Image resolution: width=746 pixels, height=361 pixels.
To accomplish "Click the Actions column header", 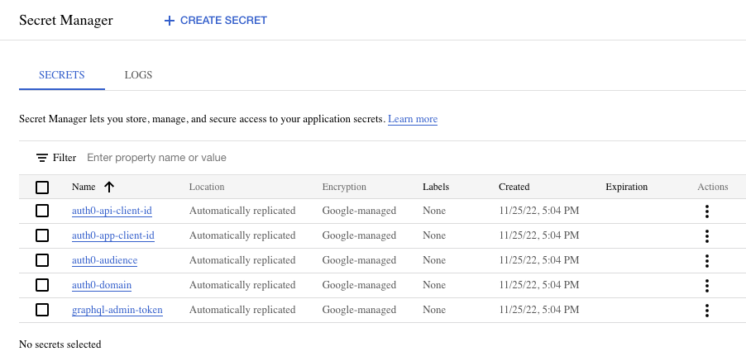I will [x=713, y=187].
